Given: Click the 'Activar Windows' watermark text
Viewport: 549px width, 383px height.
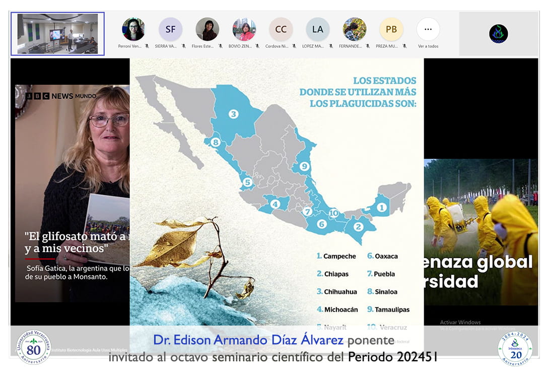Looking at the screenshot, I should click(x=460, y=323).
